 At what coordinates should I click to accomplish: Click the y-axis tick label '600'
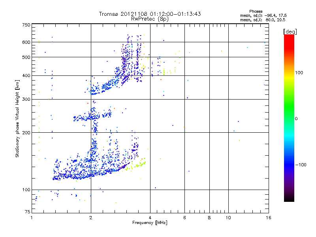[x=26, y=42]
